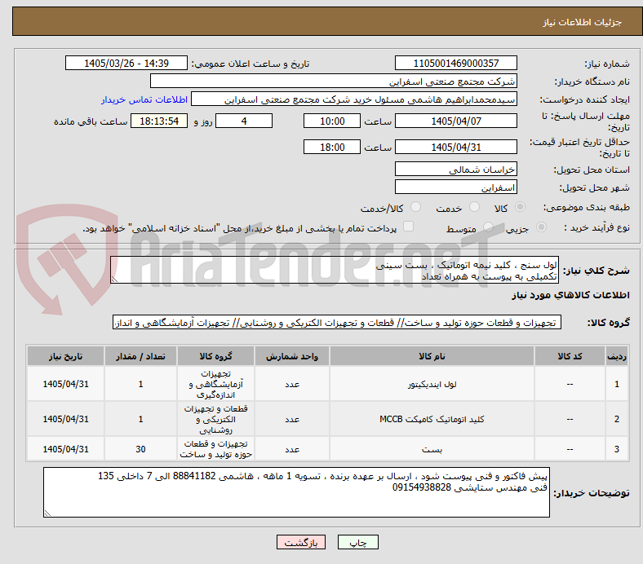The image size is (643, 564).
Task: Select the کلید اتوماتیک کامپکت MCCB row
Action: coord(328,419)
